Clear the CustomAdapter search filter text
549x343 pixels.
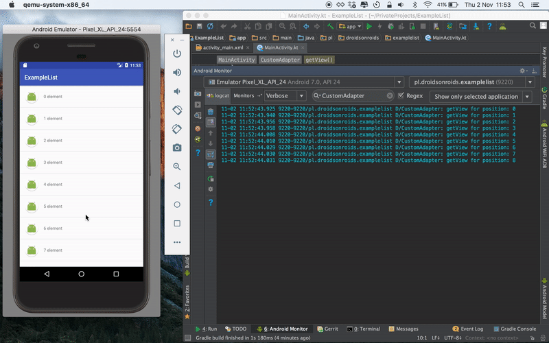pyautogui.click(x=390, y=95)
